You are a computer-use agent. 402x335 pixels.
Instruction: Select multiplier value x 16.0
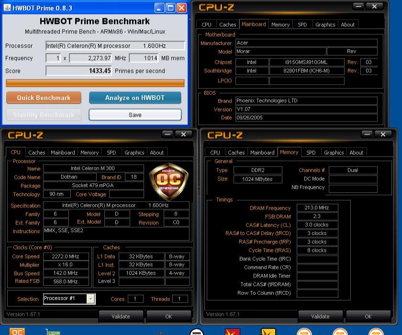pos(66,265)
